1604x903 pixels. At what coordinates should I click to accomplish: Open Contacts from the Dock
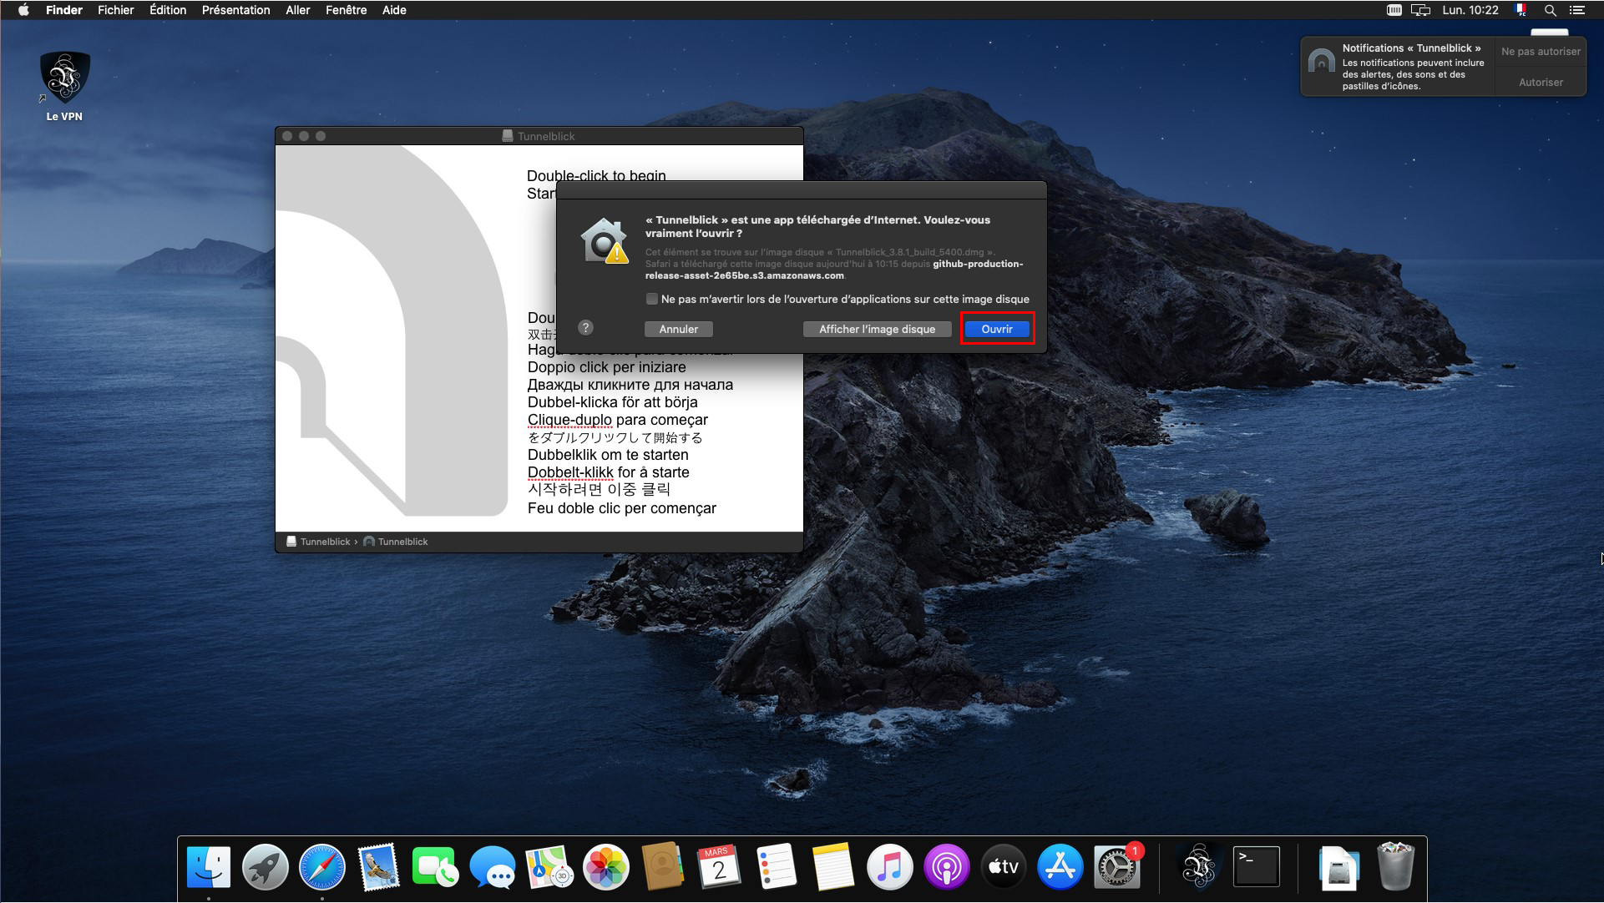663,867
